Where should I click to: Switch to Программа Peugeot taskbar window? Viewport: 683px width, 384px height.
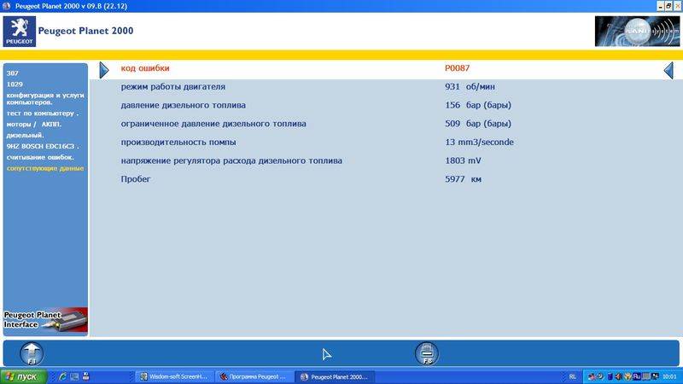click(x=254, y=376)
